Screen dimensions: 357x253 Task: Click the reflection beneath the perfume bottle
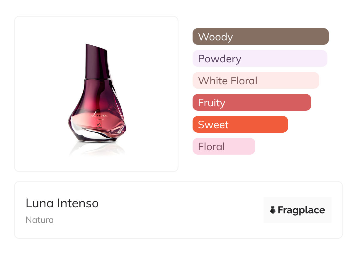pyautogui.click(x=97, y=149)
